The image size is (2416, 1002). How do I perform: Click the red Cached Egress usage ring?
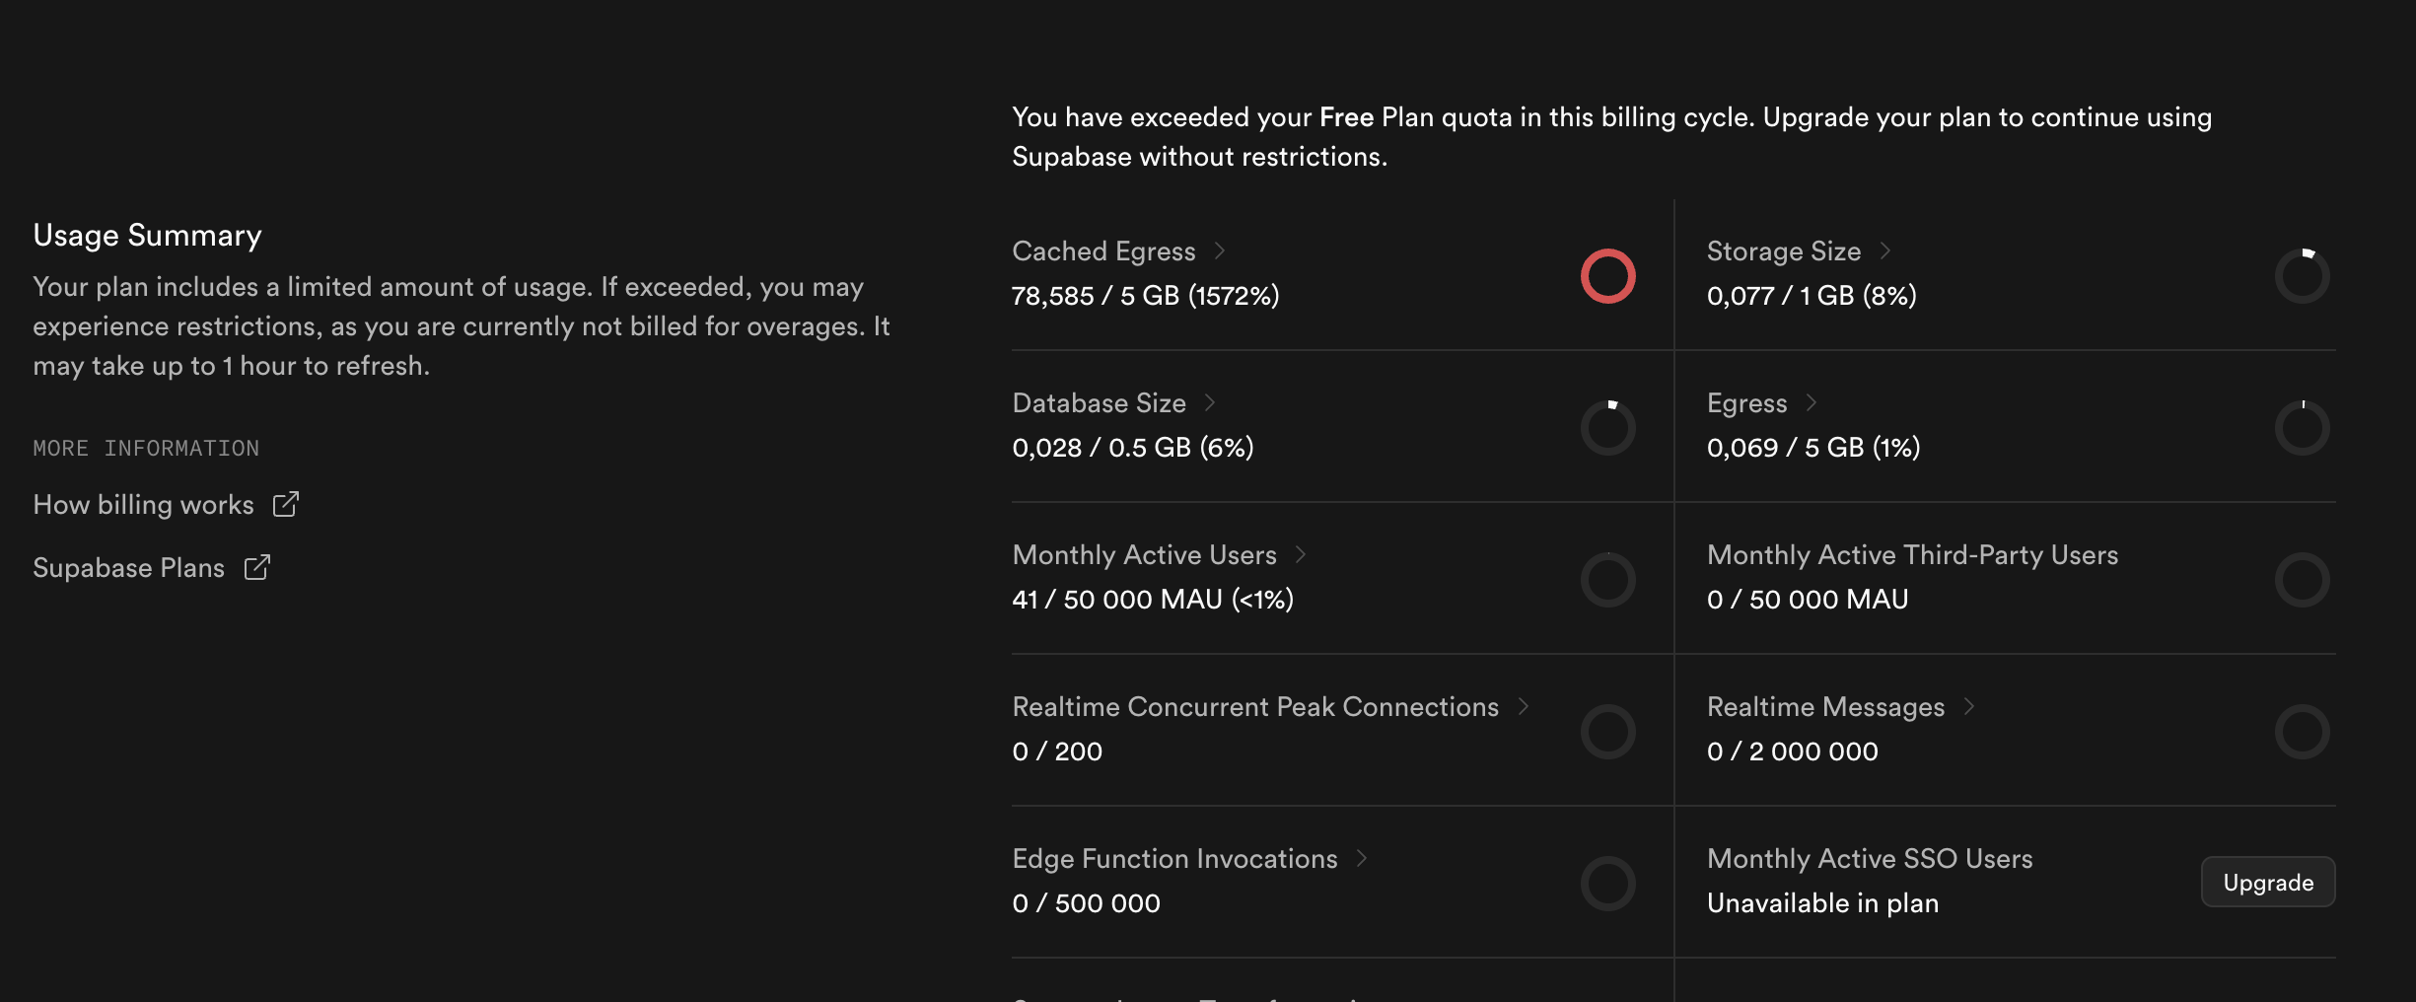tap(1607, 276)
